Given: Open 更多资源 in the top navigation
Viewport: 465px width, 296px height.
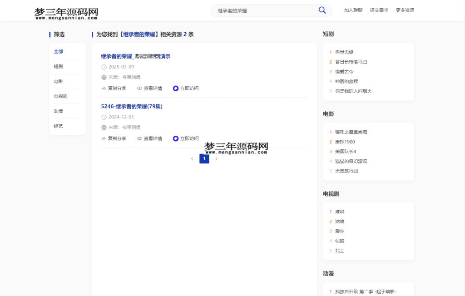Looking at the screenshot, I should (x=405, y=10).
